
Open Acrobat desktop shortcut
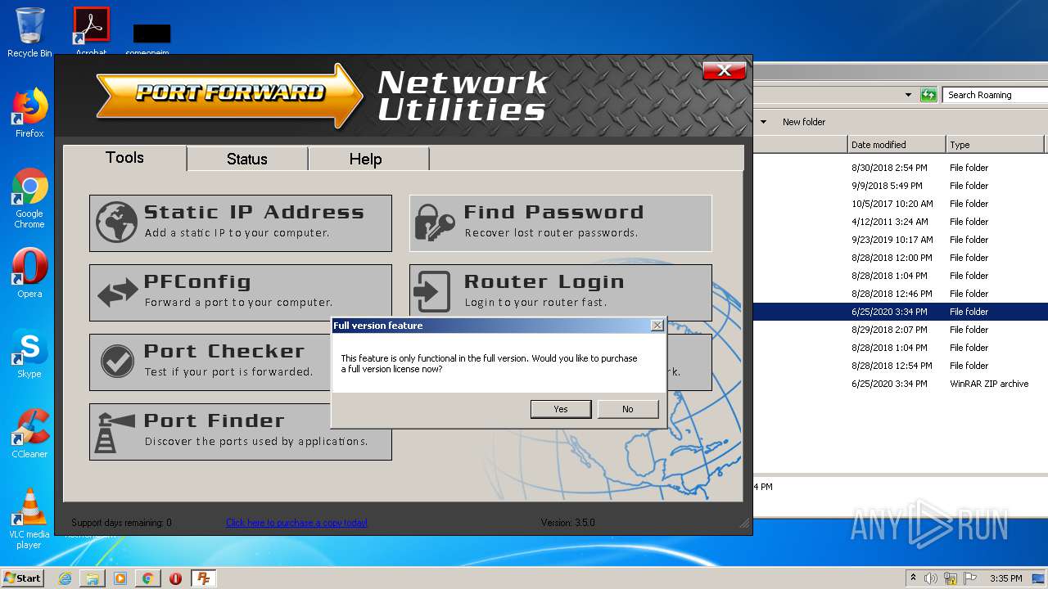(91, 31)
